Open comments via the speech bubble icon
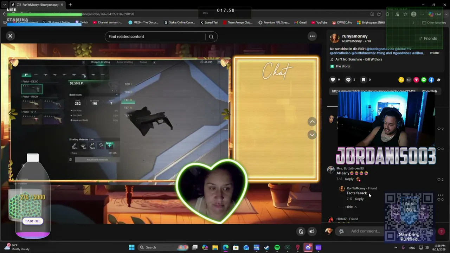The width and height of the screenshot is (450, 253). 348,80
